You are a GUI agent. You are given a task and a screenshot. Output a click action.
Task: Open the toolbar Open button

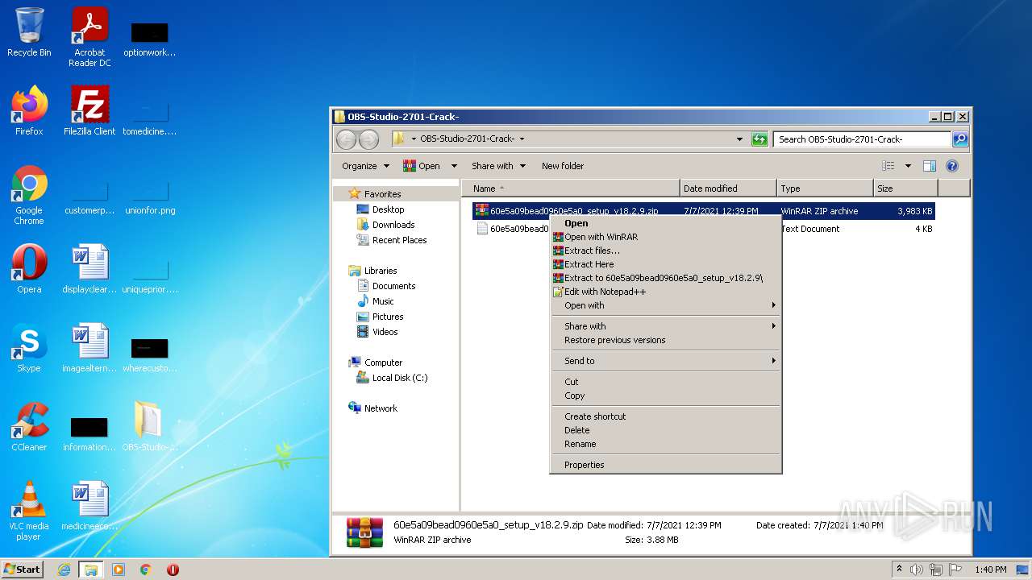[422, 166]
